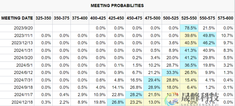Select the 325-350 column header
Image resolution: width=235 pixels, height=106 pixels.
pos(43,18)
